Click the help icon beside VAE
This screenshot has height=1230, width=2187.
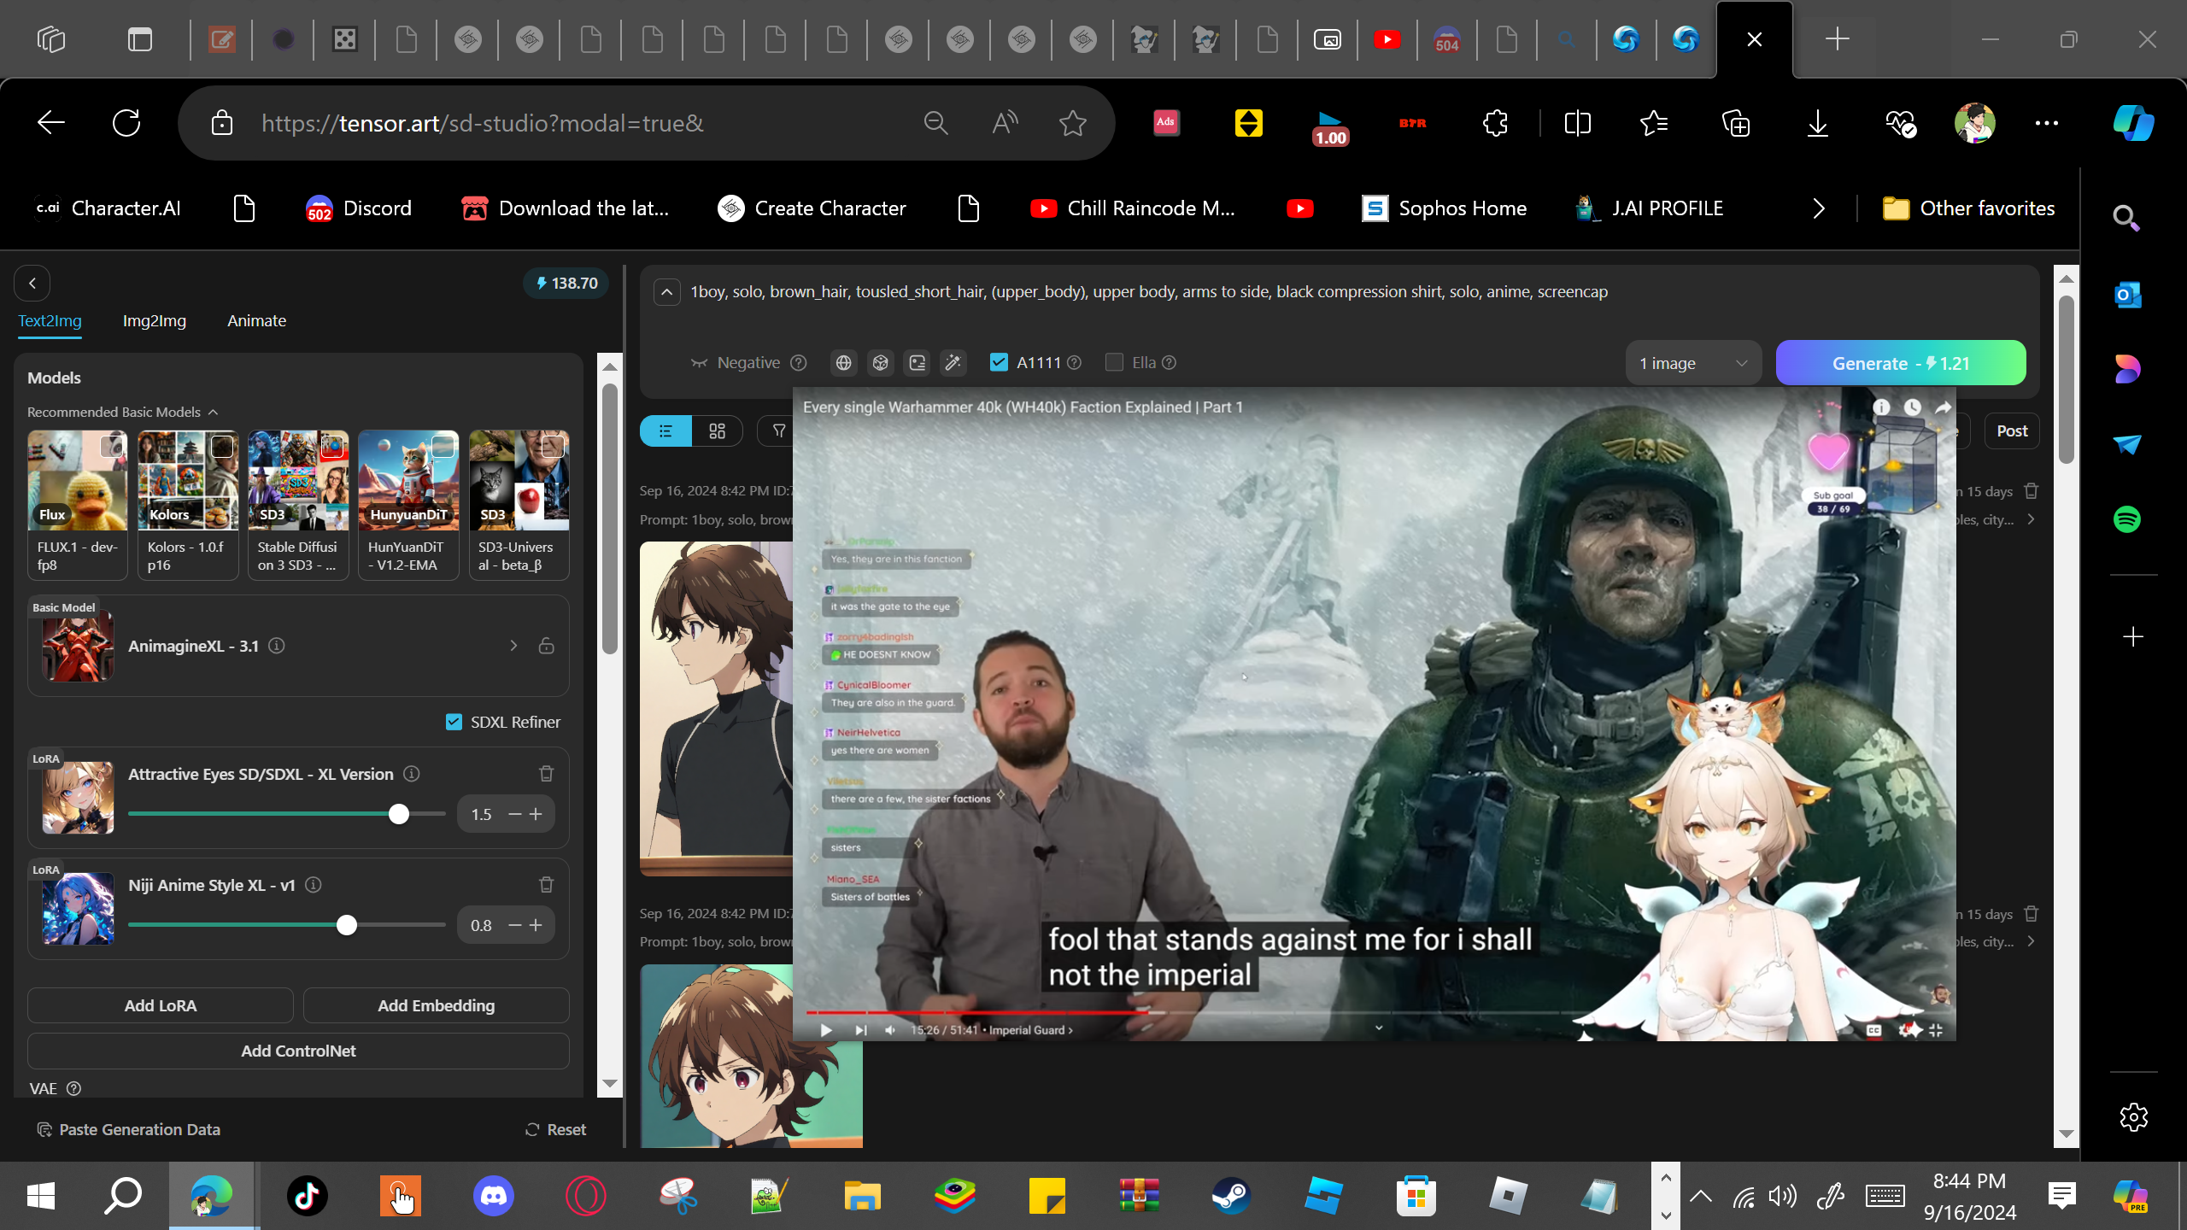pyautogui.click(x=74, y=1088)
